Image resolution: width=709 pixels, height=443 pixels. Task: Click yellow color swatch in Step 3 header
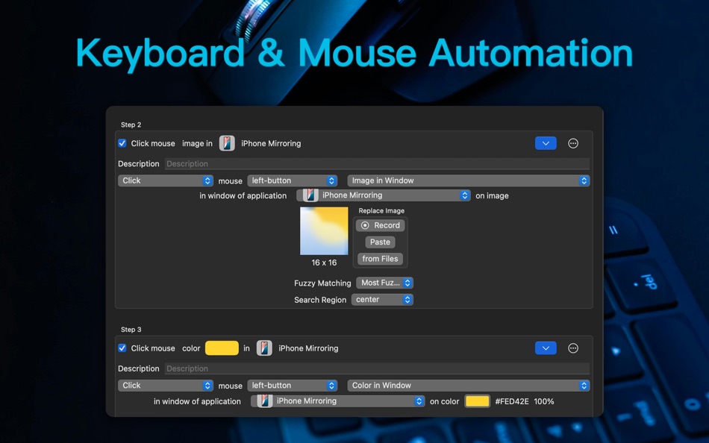point(222,348)
